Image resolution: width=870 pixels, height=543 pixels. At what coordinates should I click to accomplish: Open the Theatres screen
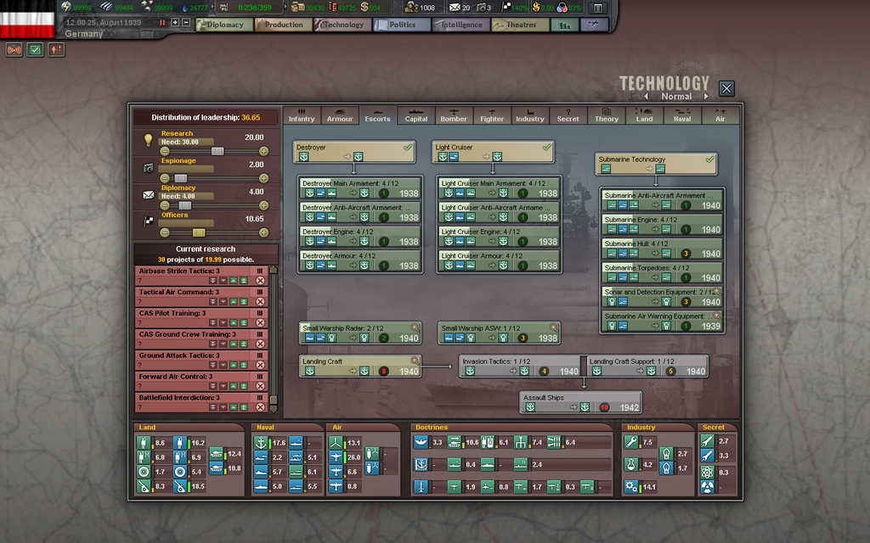pyautogui.click(x=521, y=25)
